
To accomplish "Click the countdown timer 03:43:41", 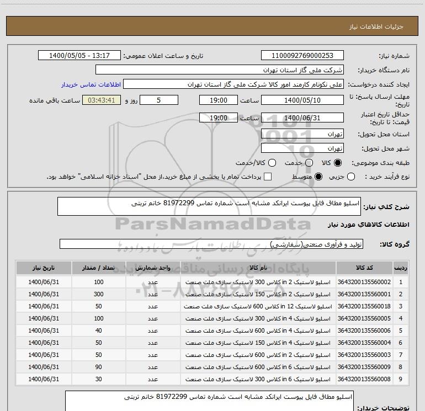I will (x=102, y=100).
